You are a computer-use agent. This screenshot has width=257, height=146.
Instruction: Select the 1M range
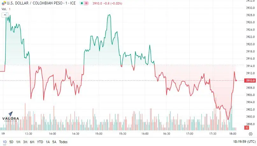[18, 142]
